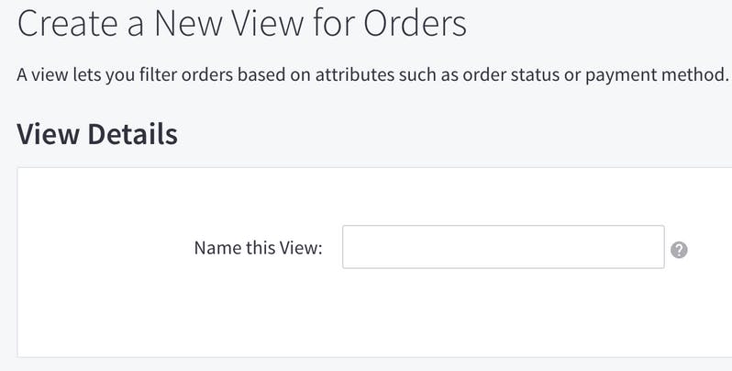The height and width of the screenshot is (371, 732).
Task: Open the tooltip beside the name field
Action: click(679, 250)
